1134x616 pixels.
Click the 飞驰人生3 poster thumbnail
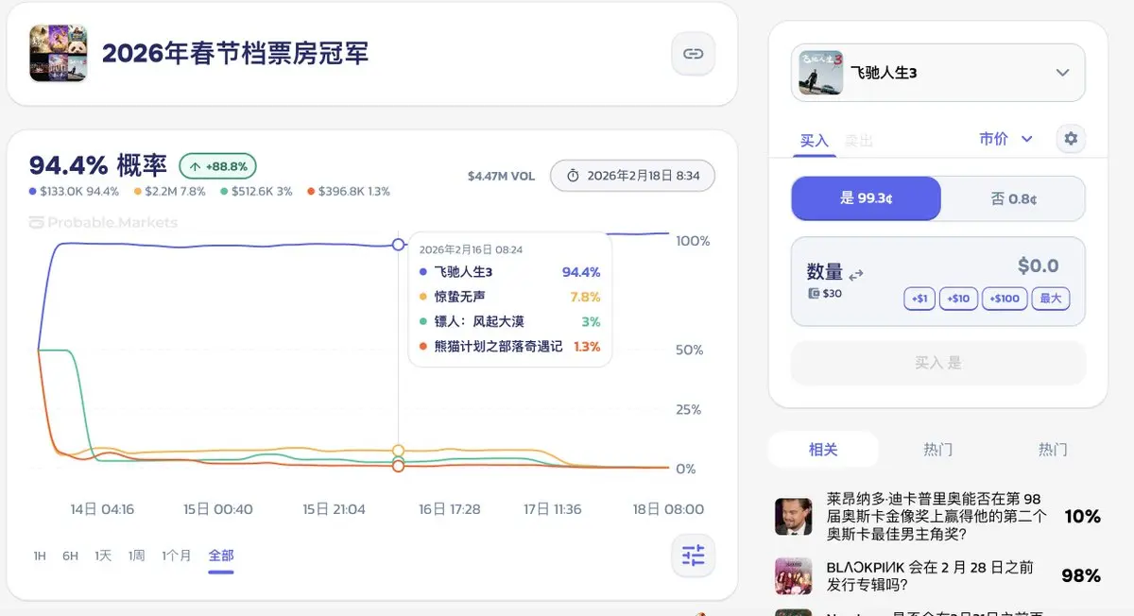(820, 73)
